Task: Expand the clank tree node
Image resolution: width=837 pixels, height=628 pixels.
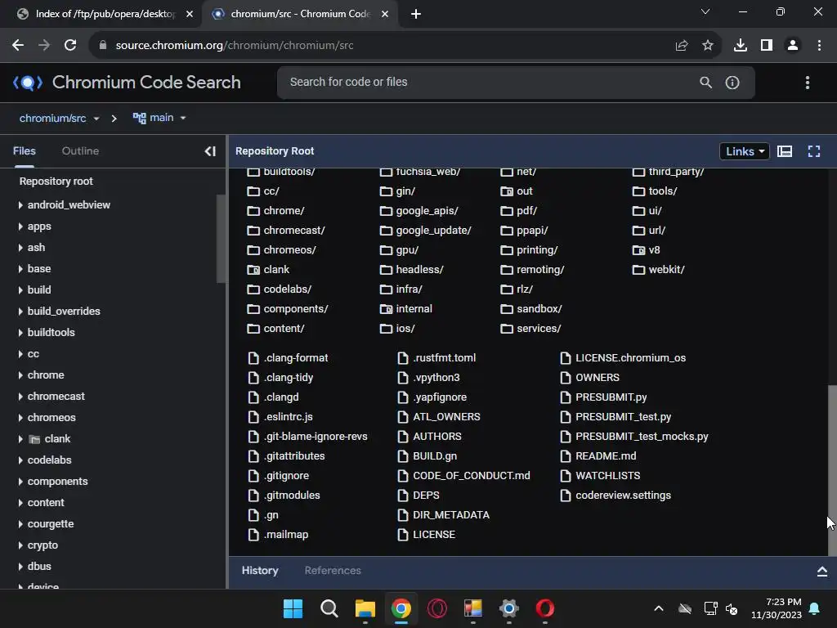Action: tap(20, 439)
